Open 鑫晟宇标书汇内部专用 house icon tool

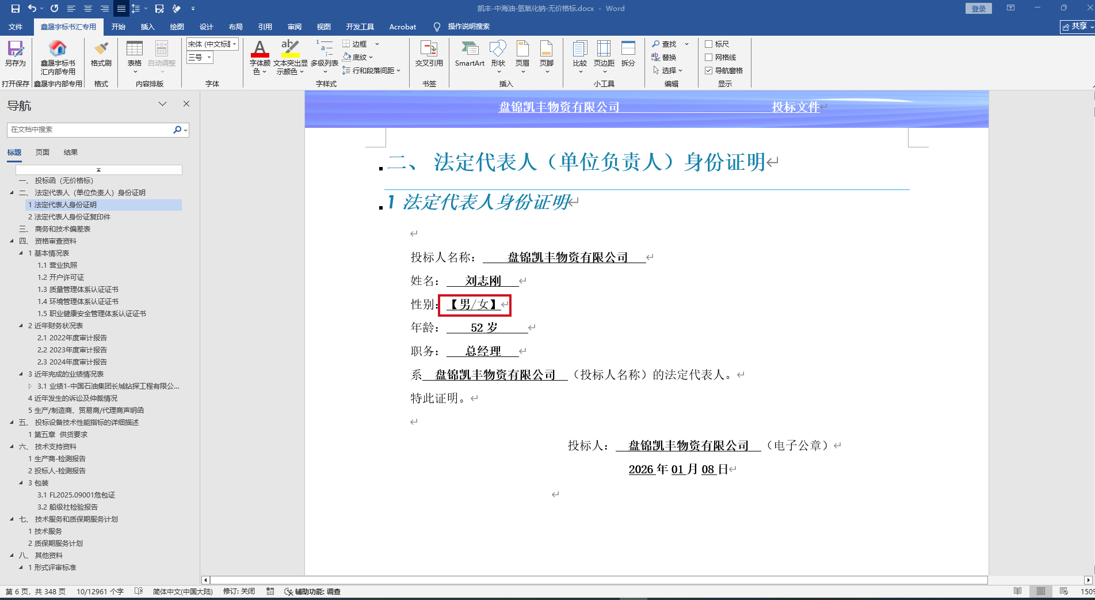[58, 58]
